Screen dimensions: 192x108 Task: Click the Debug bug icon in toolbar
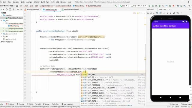[x=160, y=6]
